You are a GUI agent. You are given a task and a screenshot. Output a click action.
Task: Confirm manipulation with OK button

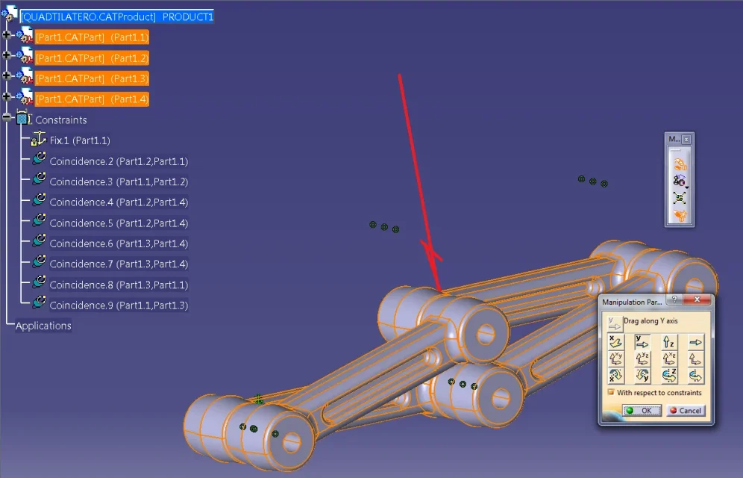642,411
